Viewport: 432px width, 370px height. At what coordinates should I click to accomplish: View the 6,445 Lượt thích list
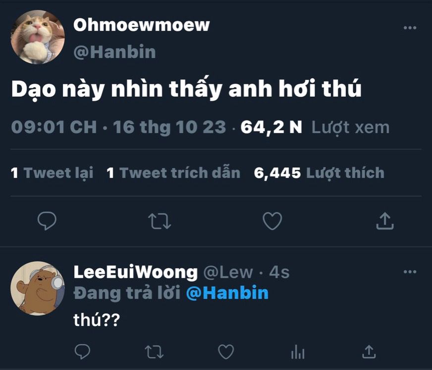click(x=319, y=173)
